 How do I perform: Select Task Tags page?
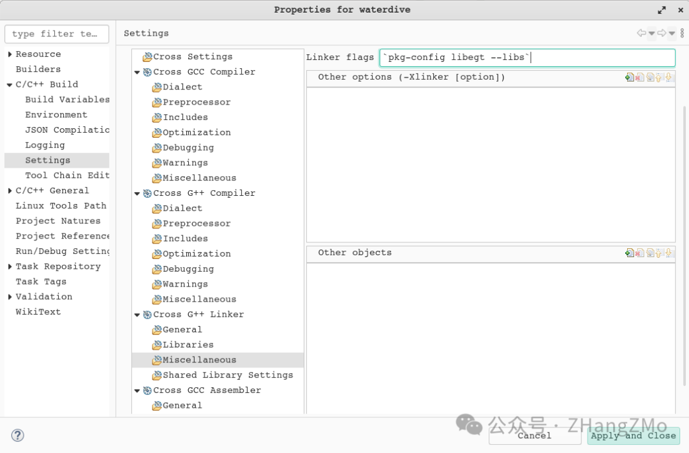41,281
